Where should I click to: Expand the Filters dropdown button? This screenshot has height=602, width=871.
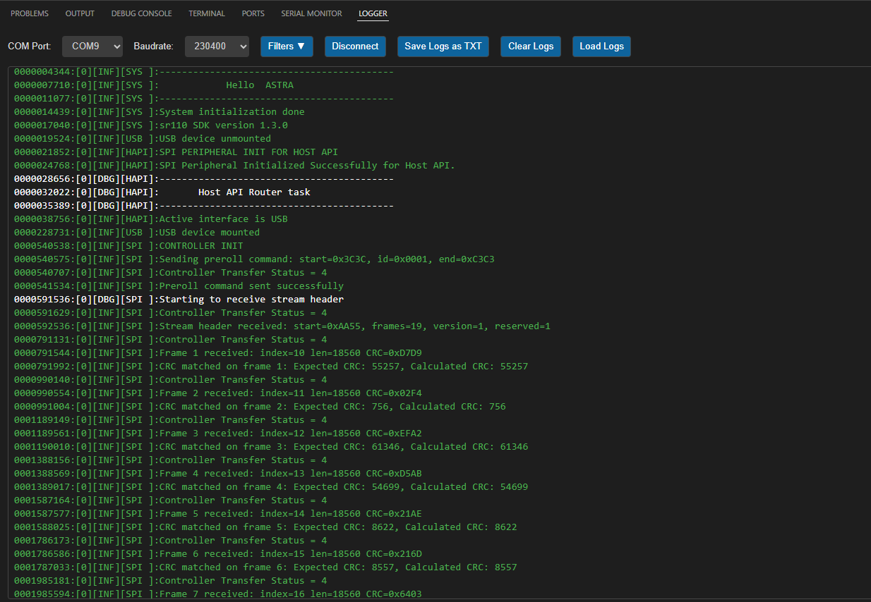(287, 47)
